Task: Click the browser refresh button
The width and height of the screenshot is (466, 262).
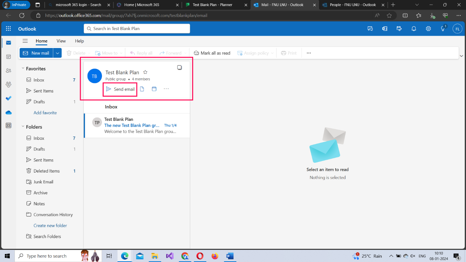Action: pyautogui.click(x=22, y=16)
